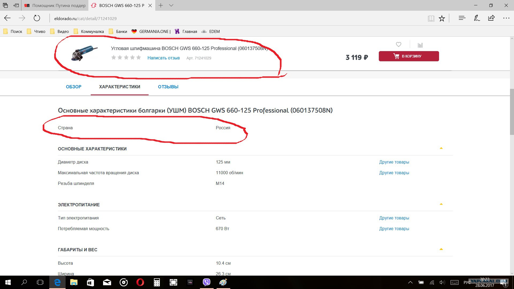Open taskbar search magnifier
This screenshot has height=289, width=514.
pos(24,282)
